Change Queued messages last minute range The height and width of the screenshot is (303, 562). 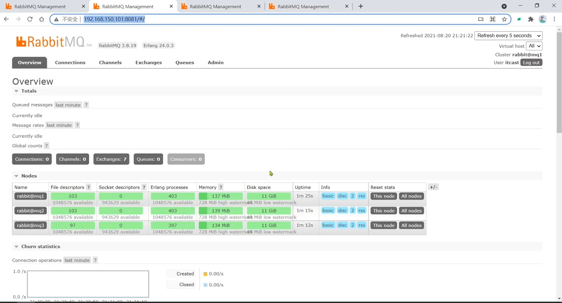(x=68, y=105)
